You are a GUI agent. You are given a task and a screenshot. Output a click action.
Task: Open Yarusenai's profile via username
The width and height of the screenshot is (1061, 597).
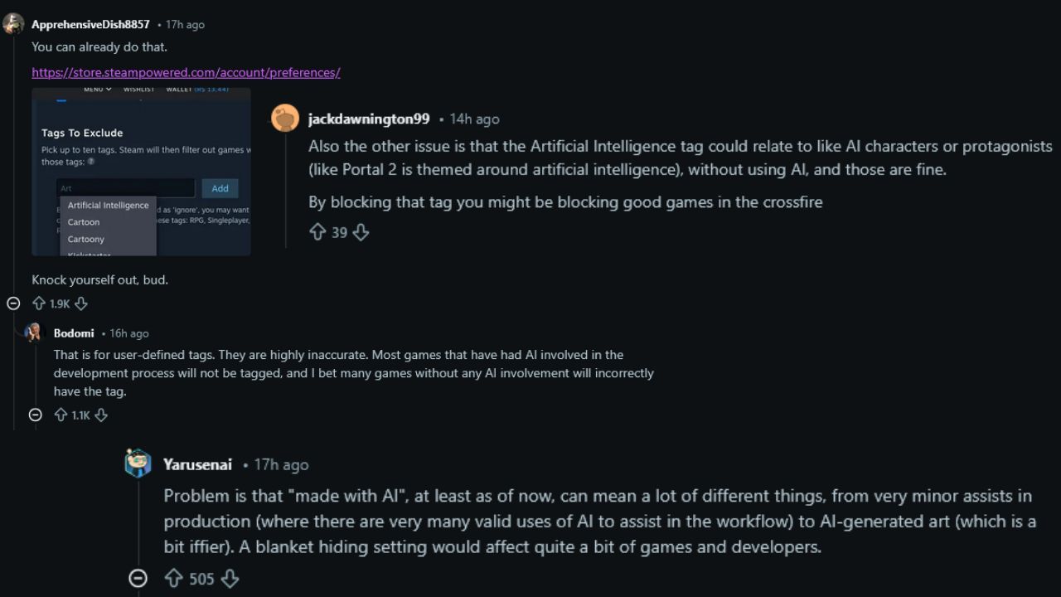(x=197, y=464)
